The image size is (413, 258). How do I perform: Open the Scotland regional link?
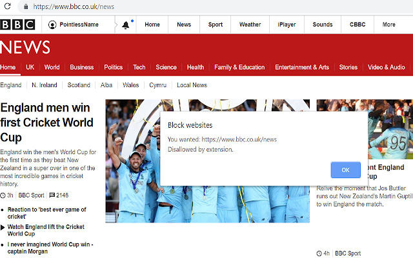79,85
